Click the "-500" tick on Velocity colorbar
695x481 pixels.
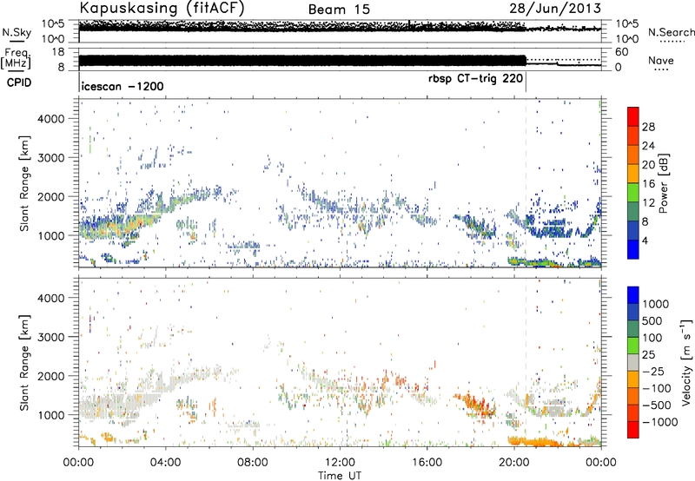pos(656,405)
